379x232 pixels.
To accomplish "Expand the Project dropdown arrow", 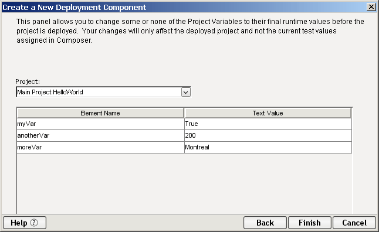I will pos(186,92).
